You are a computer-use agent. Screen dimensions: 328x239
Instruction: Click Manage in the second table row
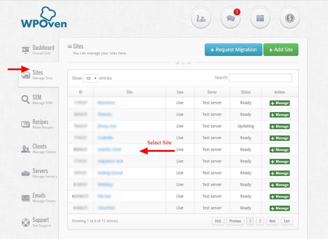click(x=280, y=115)
